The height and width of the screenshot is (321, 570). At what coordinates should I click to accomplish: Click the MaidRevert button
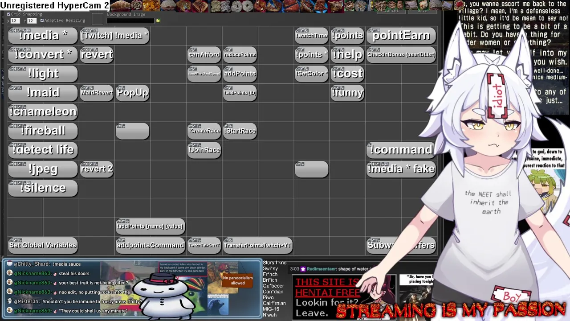pyautogui.click(x=97, y=93)
